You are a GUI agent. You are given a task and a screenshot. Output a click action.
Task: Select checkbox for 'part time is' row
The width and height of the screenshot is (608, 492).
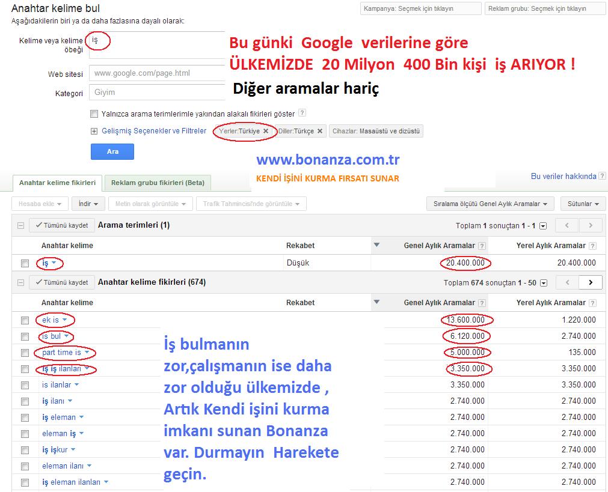pyautogui.click(x=25, y=353)
